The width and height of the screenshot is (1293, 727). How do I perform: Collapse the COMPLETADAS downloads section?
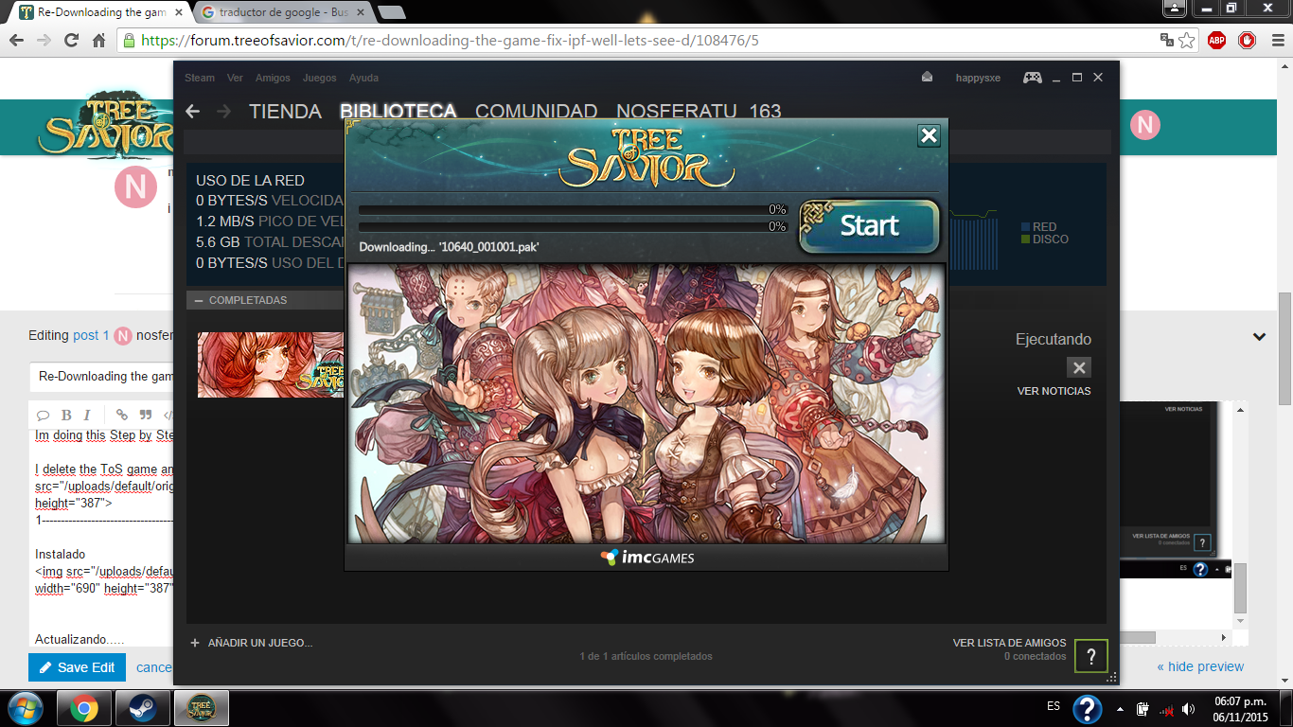click(199, 300)
